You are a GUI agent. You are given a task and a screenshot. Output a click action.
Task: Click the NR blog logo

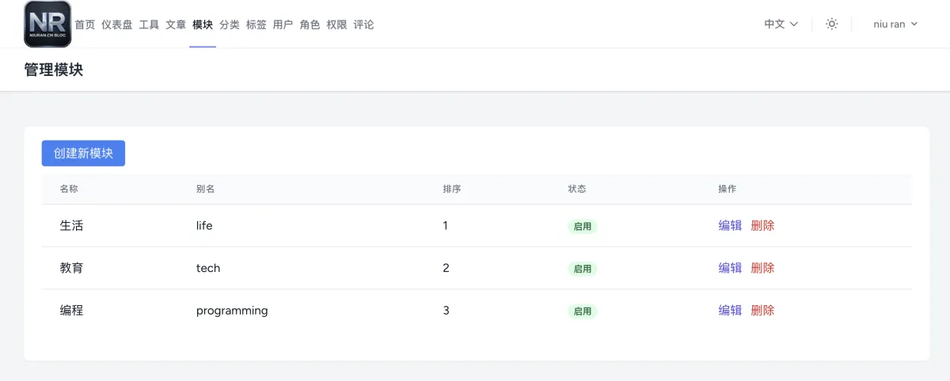tap(47, 24)
